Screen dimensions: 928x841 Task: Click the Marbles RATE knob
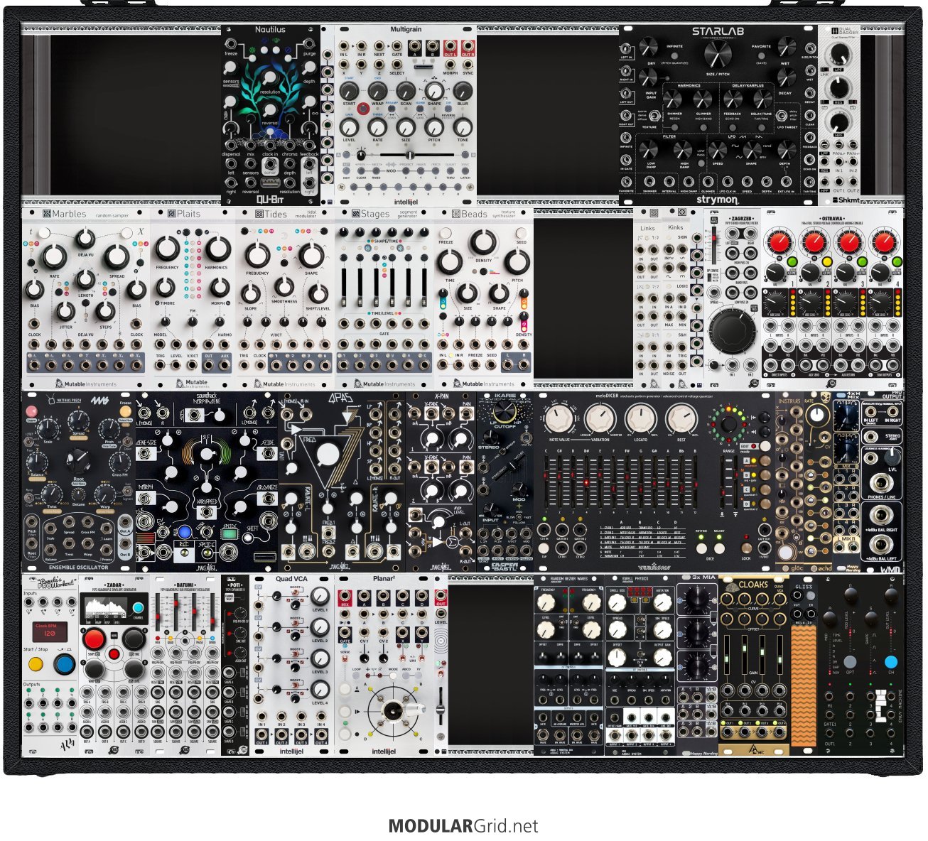tap(54, 257)
